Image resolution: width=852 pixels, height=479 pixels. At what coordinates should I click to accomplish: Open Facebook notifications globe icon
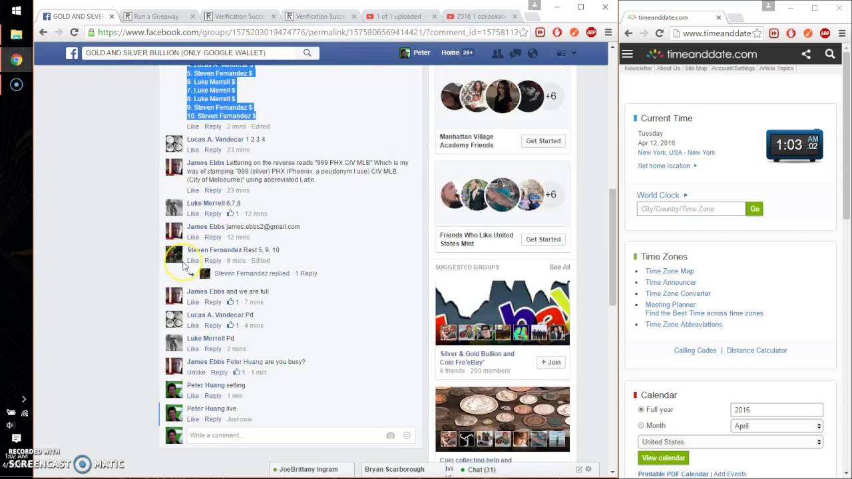pos(532,53)
